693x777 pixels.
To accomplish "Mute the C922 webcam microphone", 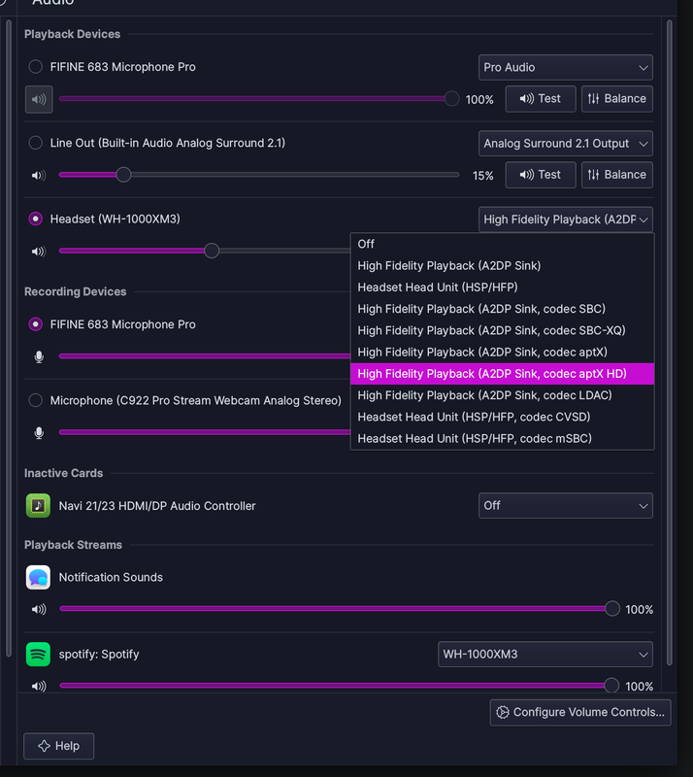I will click(x=39, y=432).
